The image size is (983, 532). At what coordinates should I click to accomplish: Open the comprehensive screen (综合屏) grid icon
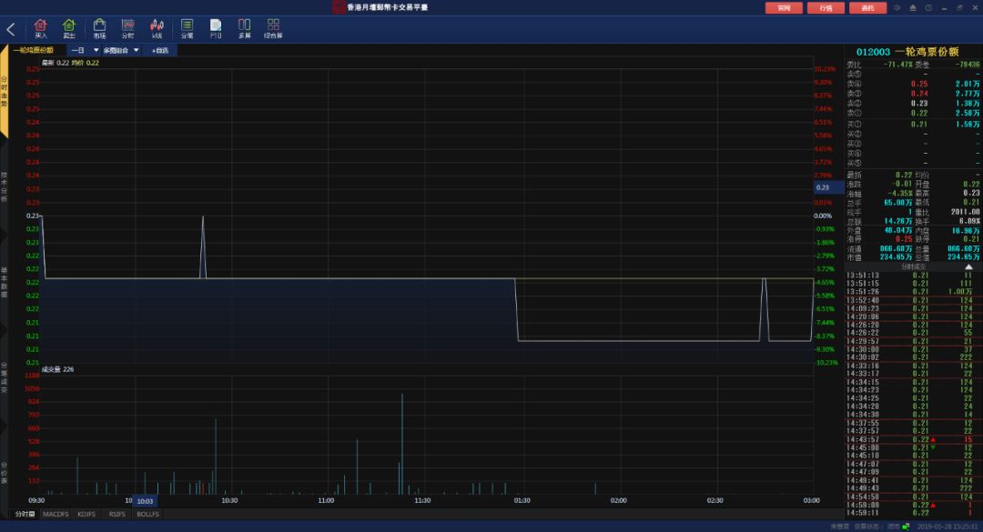pos(273,29)
